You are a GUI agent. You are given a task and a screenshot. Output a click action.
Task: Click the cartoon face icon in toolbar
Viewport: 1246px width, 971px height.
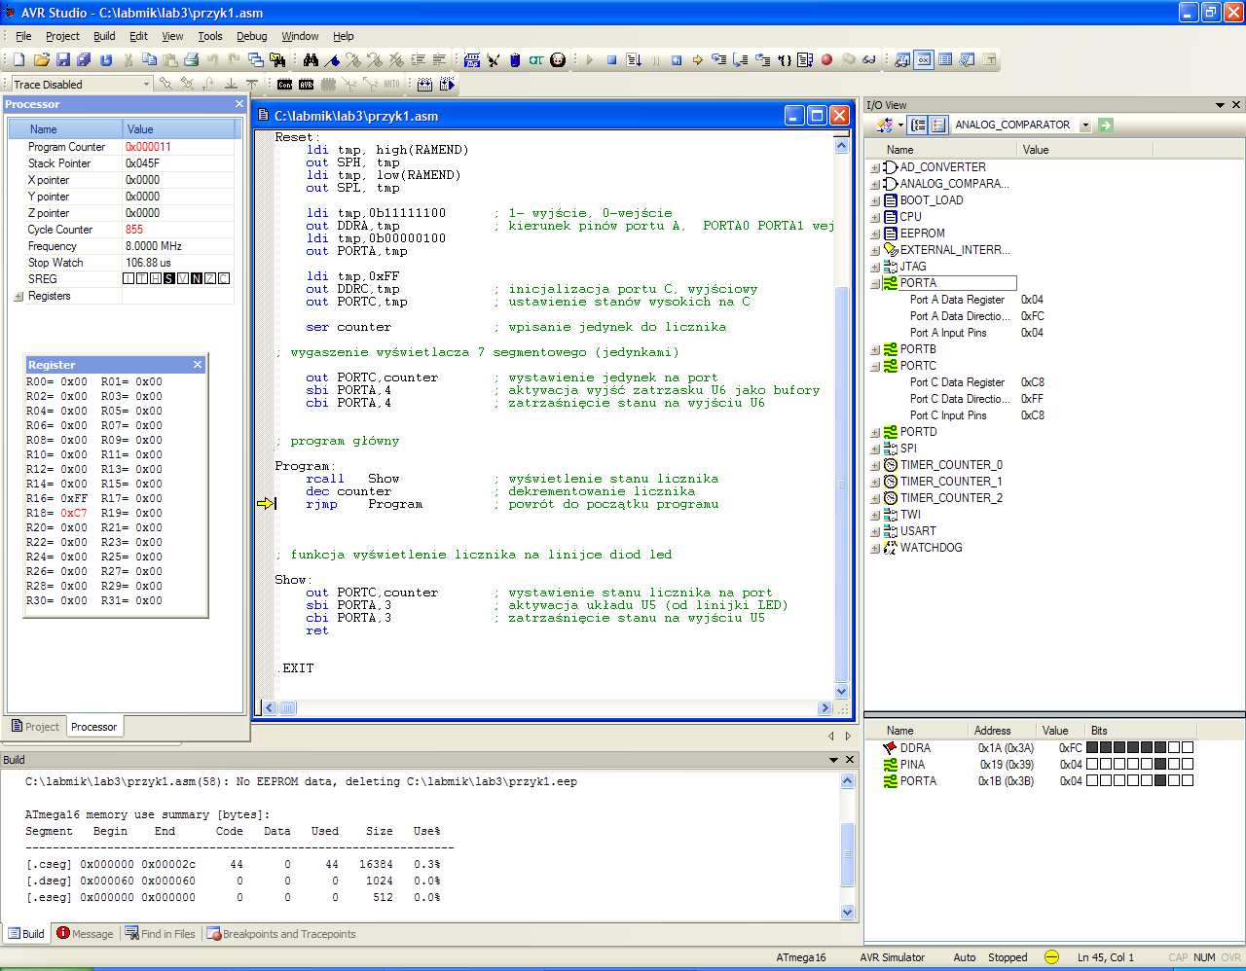tap(558, 60)
